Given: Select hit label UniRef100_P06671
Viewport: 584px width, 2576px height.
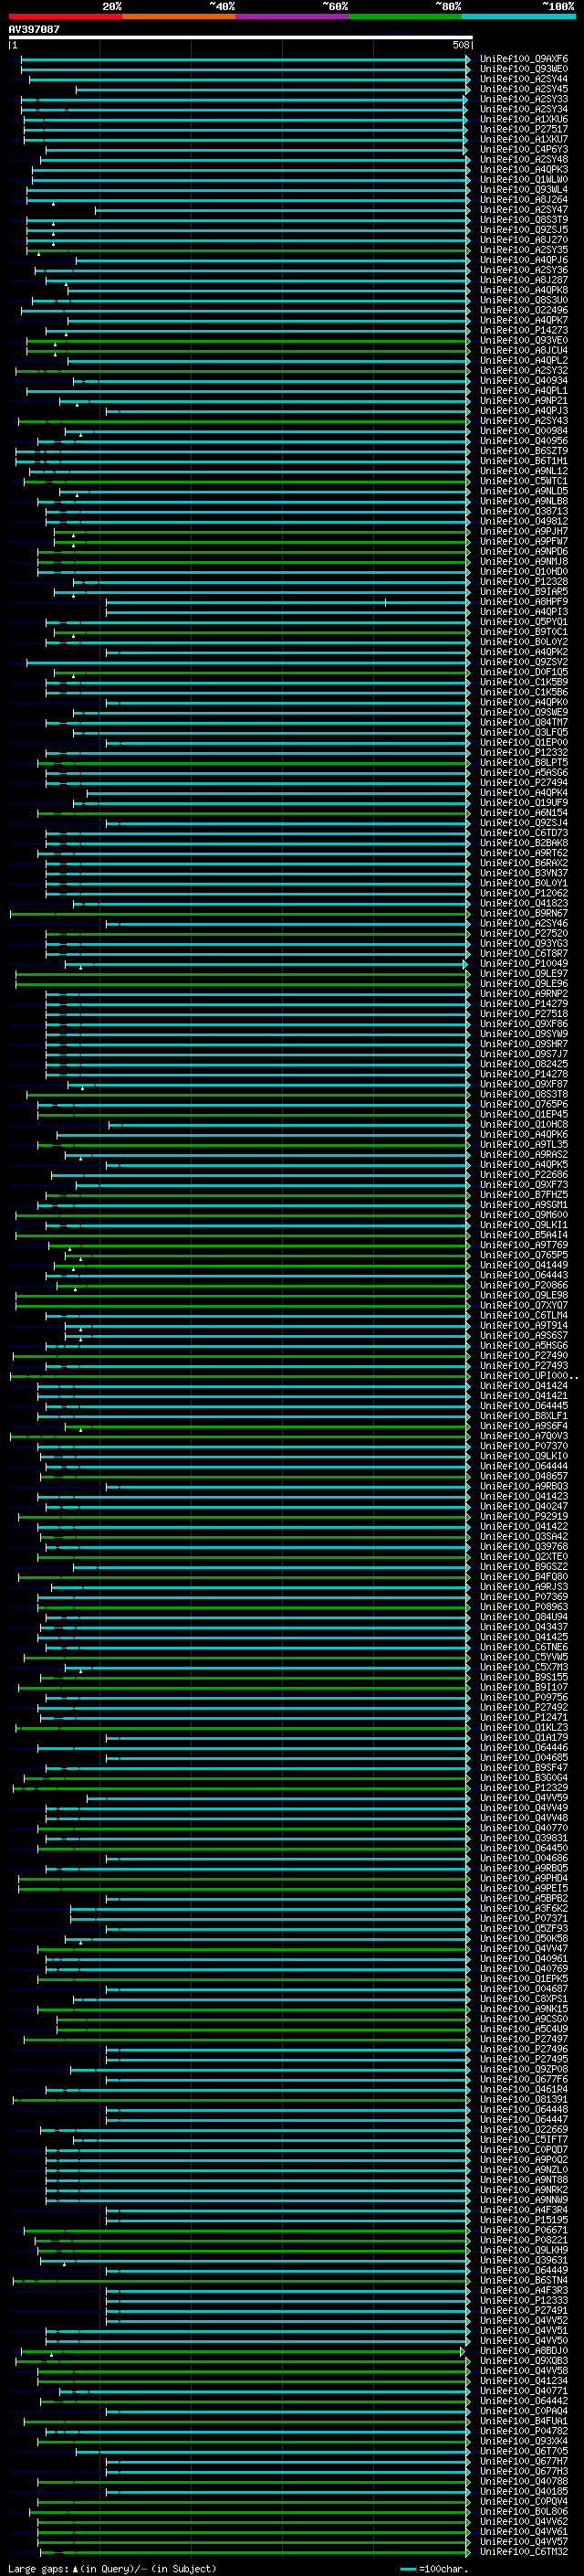Looking at the screenshot, I should (x=524, y=2230).
